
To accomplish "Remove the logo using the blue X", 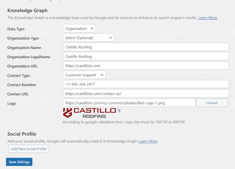I will (x=119, y=111).
